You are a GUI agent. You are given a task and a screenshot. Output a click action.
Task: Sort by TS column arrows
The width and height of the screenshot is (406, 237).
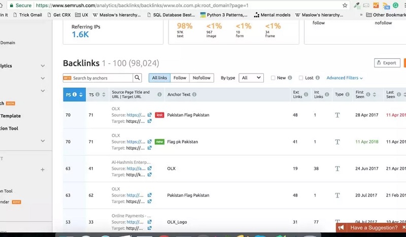coord(104,94)
